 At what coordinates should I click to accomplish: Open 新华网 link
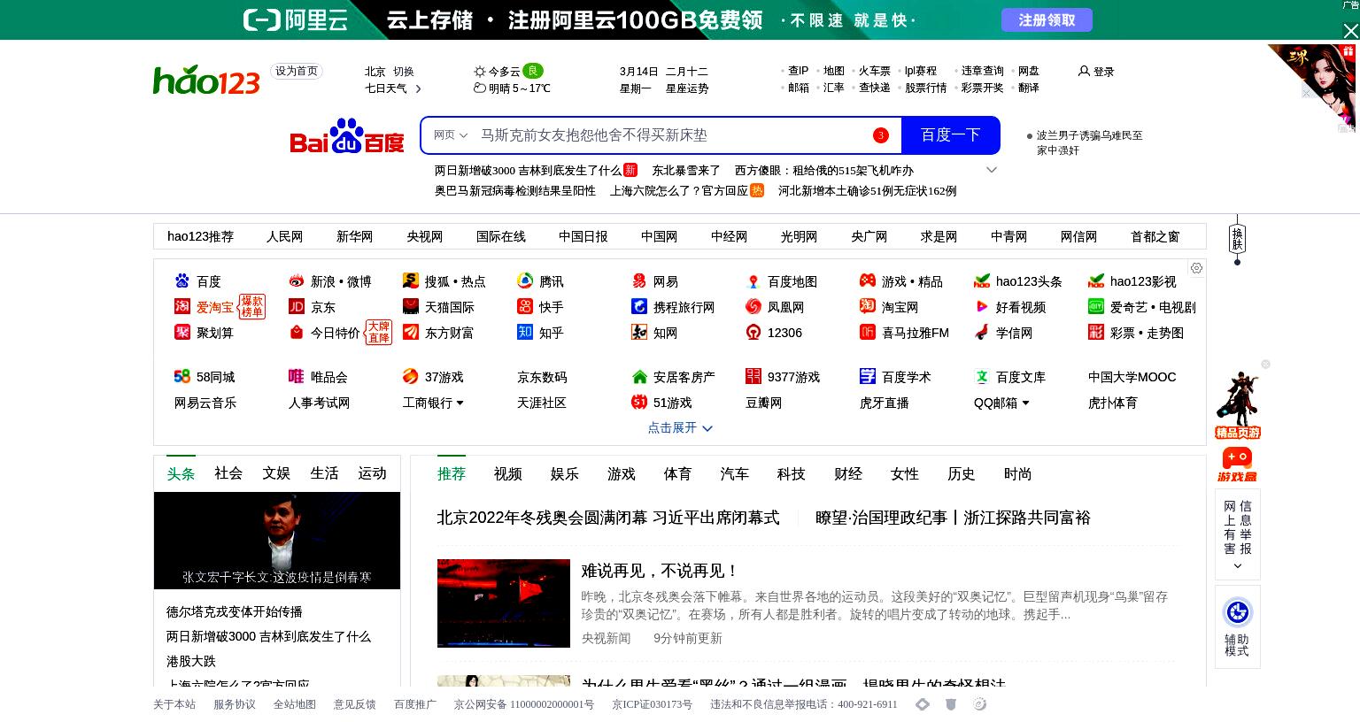(x=354, y=236)
